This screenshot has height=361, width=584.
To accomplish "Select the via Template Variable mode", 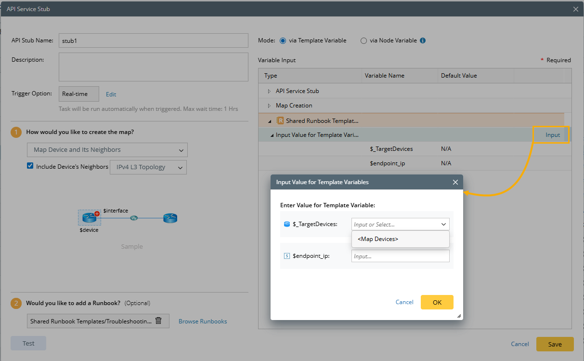I will (x=283, y=40).
